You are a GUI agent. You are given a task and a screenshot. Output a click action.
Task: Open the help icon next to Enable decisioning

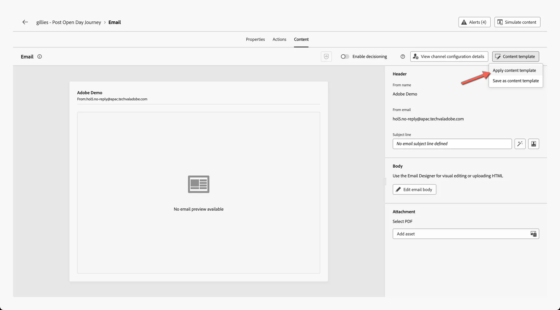click(402, 57)
